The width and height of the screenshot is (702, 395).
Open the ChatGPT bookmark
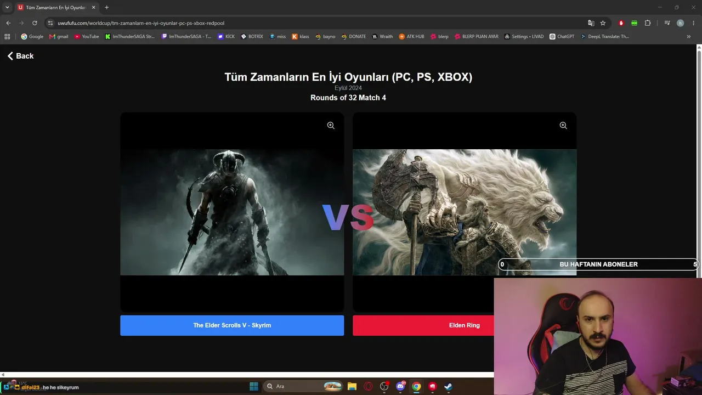(562, 37)
